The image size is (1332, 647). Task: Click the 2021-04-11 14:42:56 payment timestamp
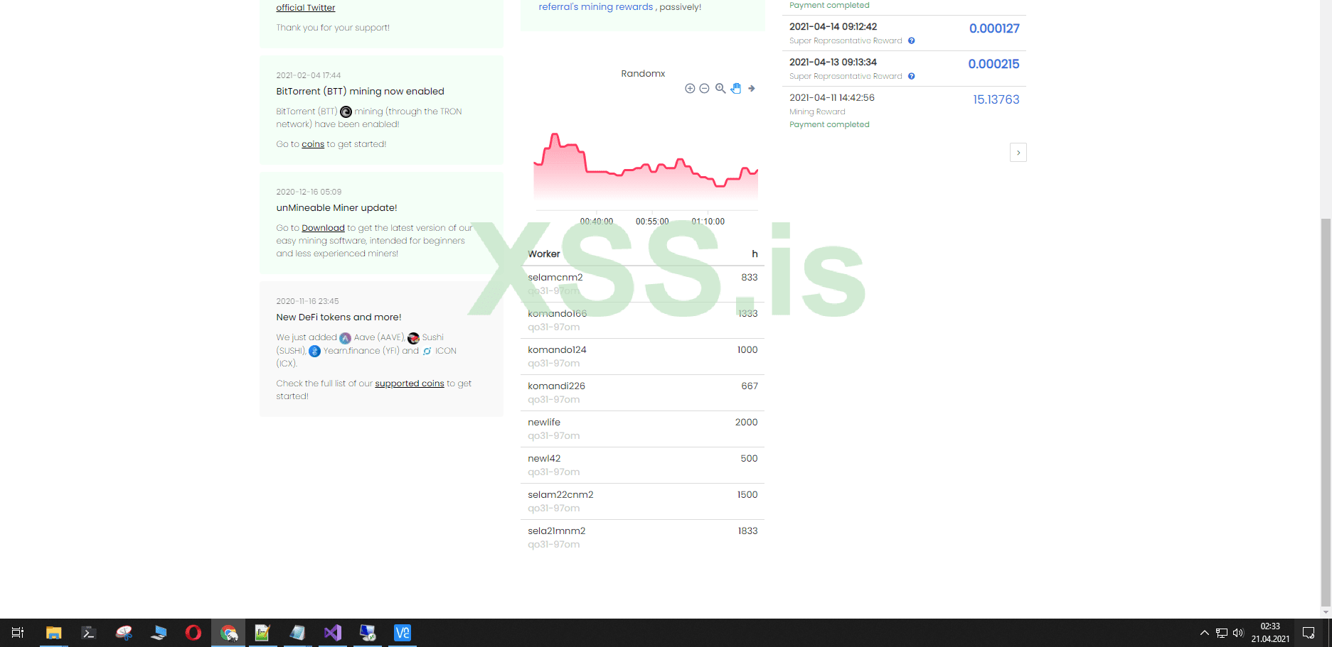pyautogui.click(x=832, y=98)
